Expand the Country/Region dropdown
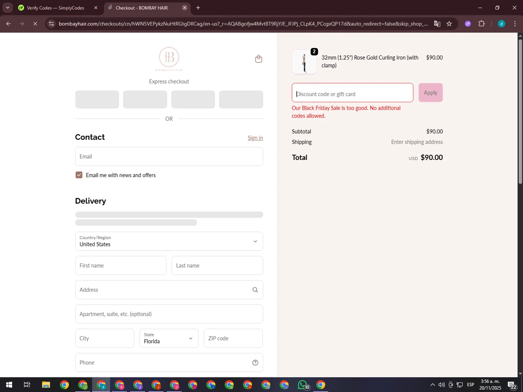Image resolution: width=523 pixels, height=392 pixels. (x=169, y=241)
